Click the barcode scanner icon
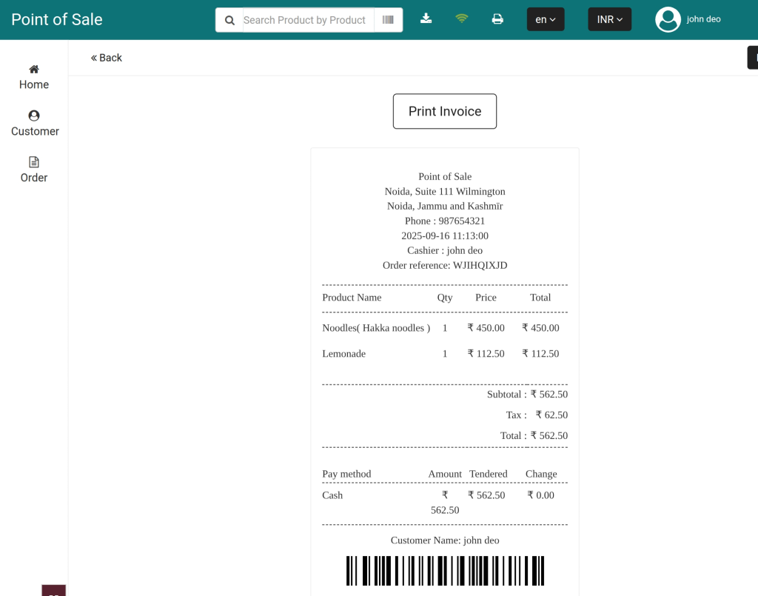The width and height of the screenshot is (758, 596). (388, 20)
